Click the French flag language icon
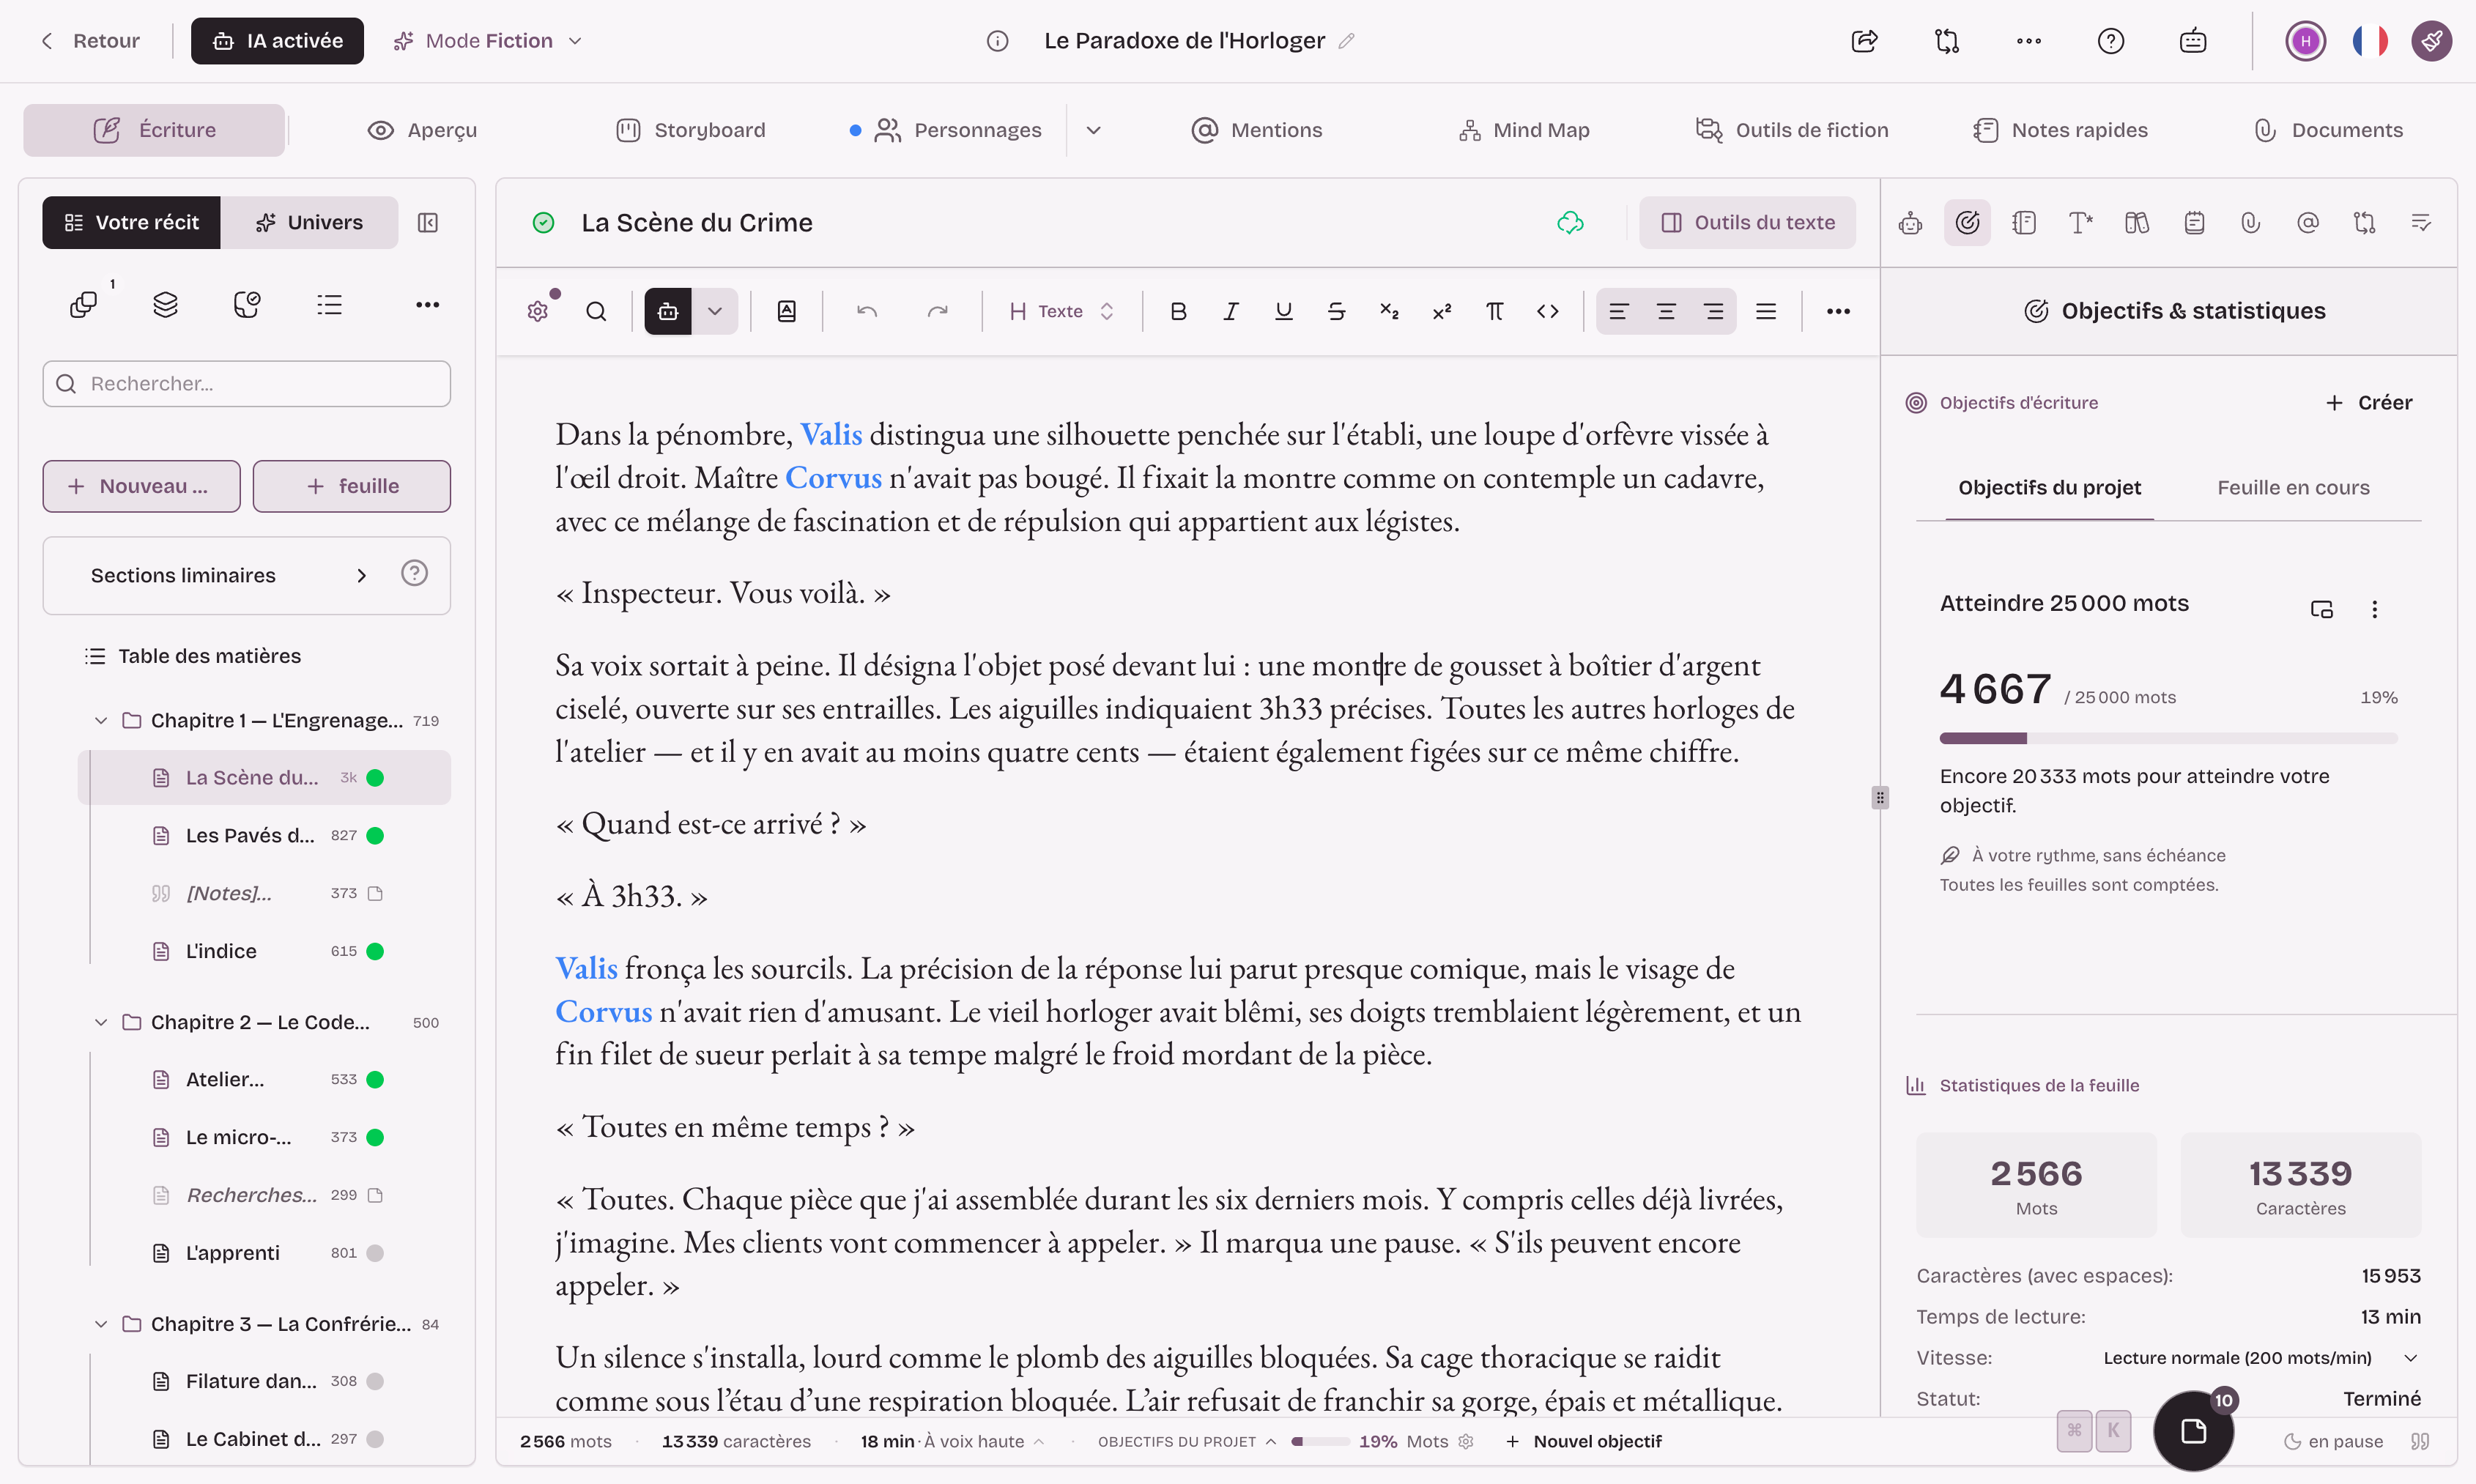Screen dimensions: 2476x1484 coord(2369,41)
